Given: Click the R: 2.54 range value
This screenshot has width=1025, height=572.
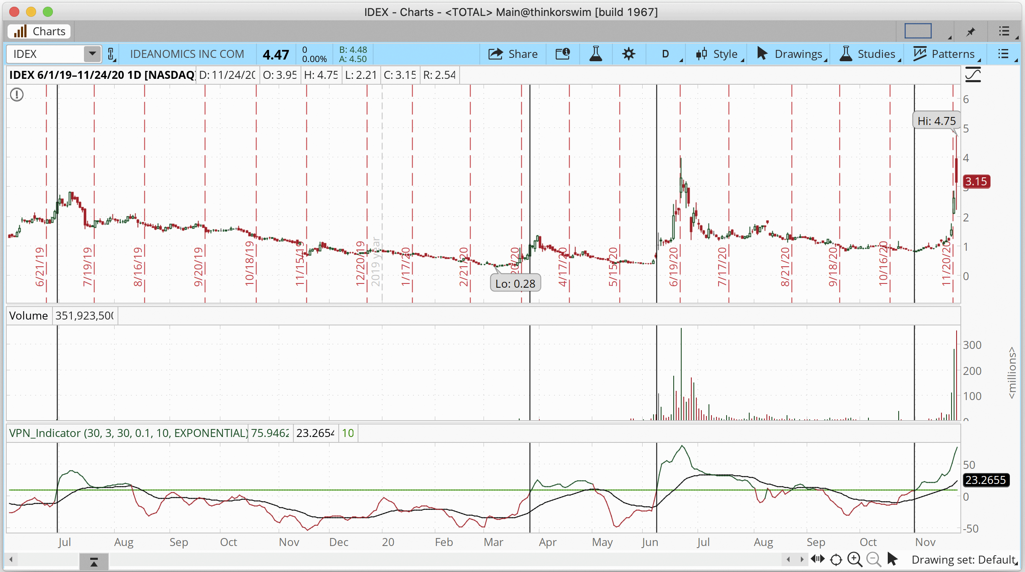Looking at the screenshot, I should click(x=439, y=75).
